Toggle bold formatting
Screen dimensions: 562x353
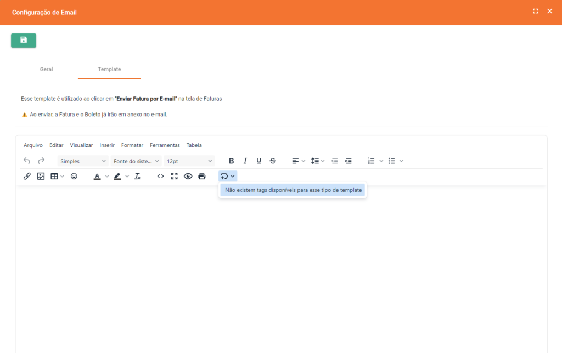click(x=231, y=161)
